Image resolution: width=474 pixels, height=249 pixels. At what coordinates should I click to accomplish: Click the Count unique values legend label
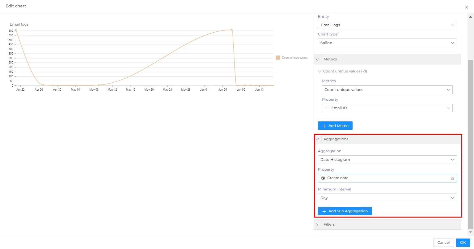pos(295,58)
